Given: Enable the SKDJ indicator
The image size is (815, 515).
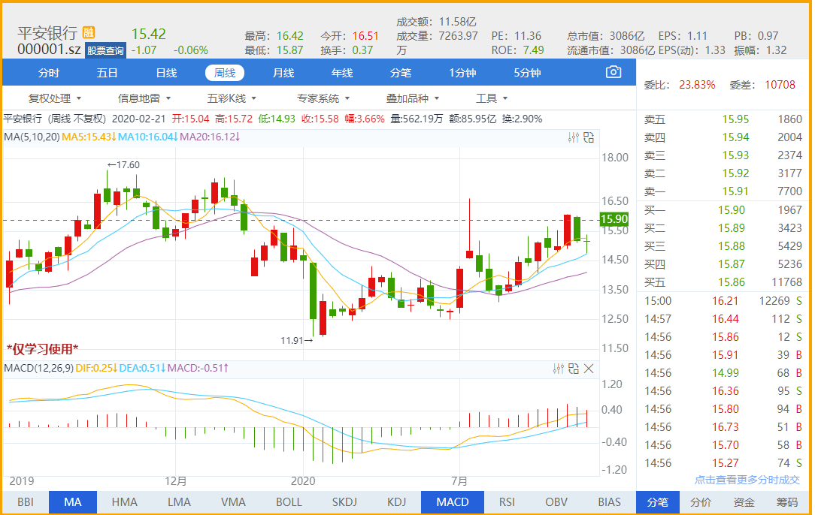Looking at the screenshot, I should click(344, 502).
